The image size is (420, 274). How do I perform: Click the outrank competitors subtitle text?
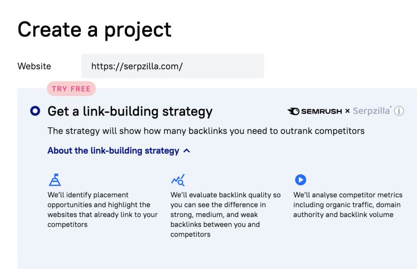coord(206,131)
